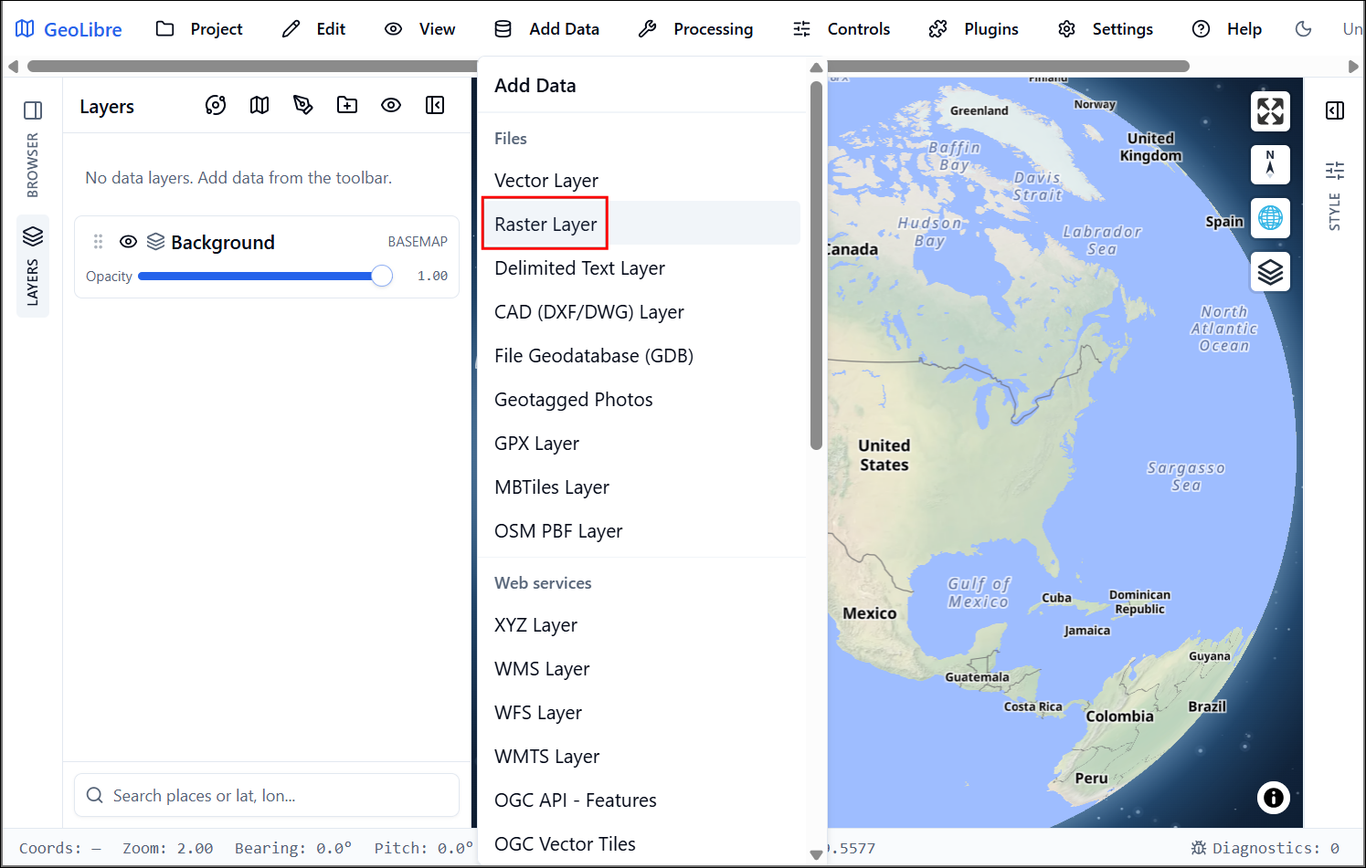Click the map icon in the Layers header

pos(259,105)
